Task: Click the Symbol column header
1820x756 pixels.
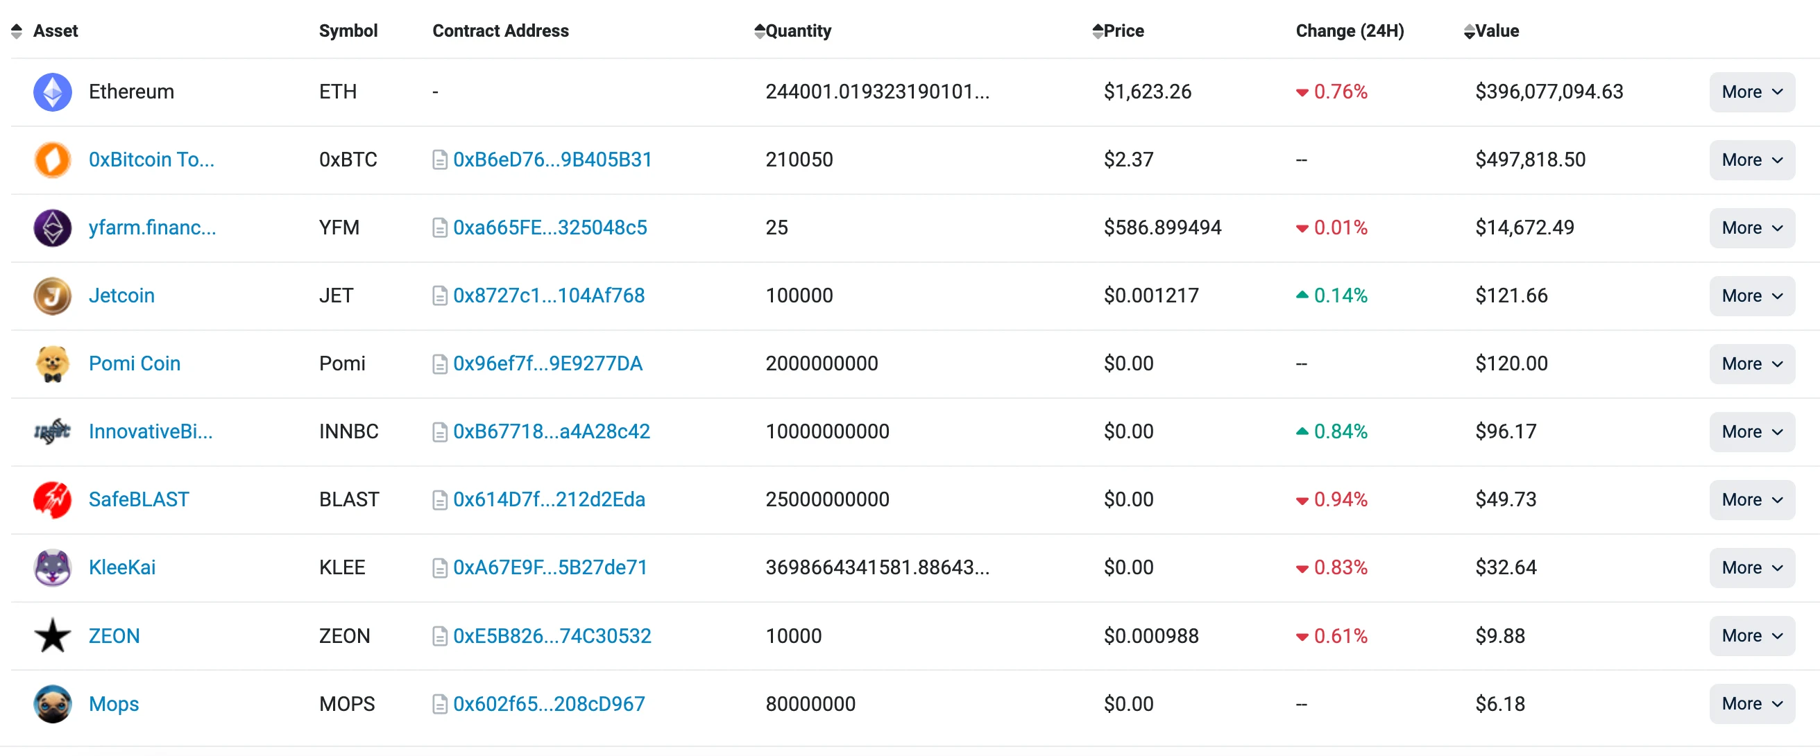Action: [348, 31]
